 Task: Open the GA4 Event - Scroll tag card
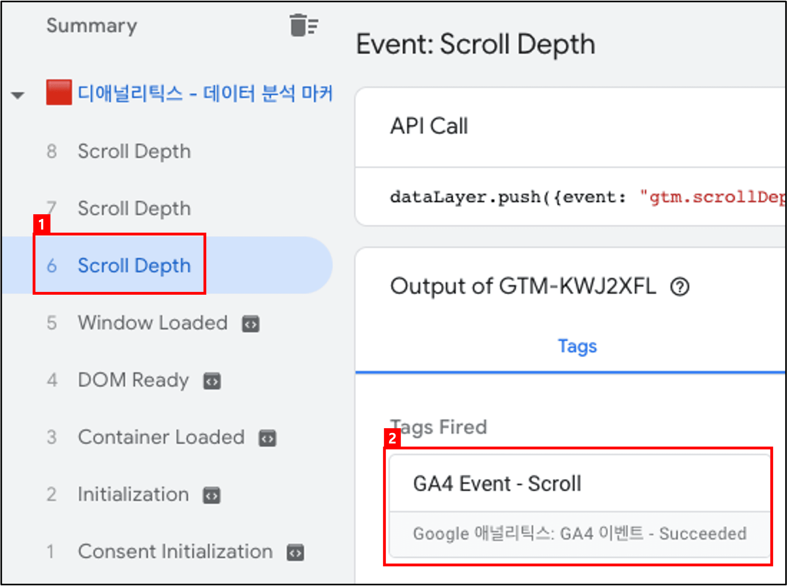[x=580, y=506]
